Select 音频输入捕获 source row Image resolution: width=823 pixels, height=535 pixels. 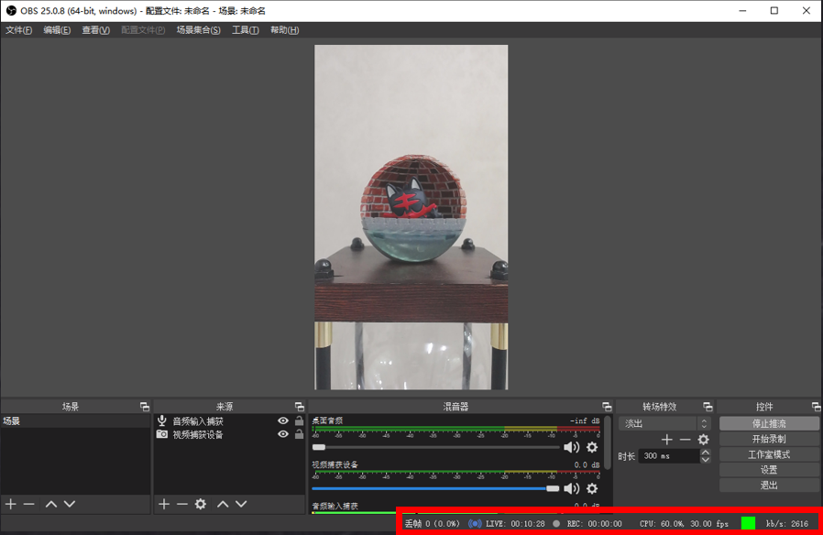pyautogui.click(x=229, y=420)
